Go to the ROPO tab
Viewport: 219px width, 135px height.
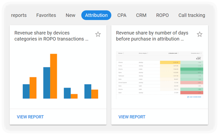pyautogui.click(x=162, y=15)
